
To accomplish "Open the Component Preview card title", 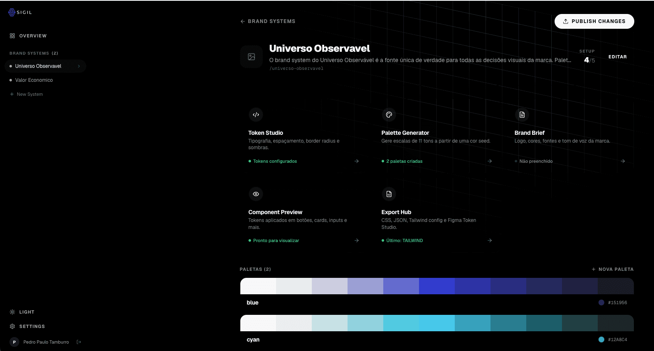I will 275,212.
